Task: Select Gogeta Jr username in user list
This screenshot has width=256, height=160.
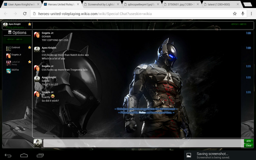Action: pyautogui.click(x=16, y=55)
